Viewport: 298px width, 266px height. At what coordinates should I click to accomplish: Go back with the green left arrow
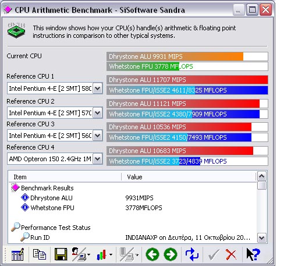tap(152, 254)
